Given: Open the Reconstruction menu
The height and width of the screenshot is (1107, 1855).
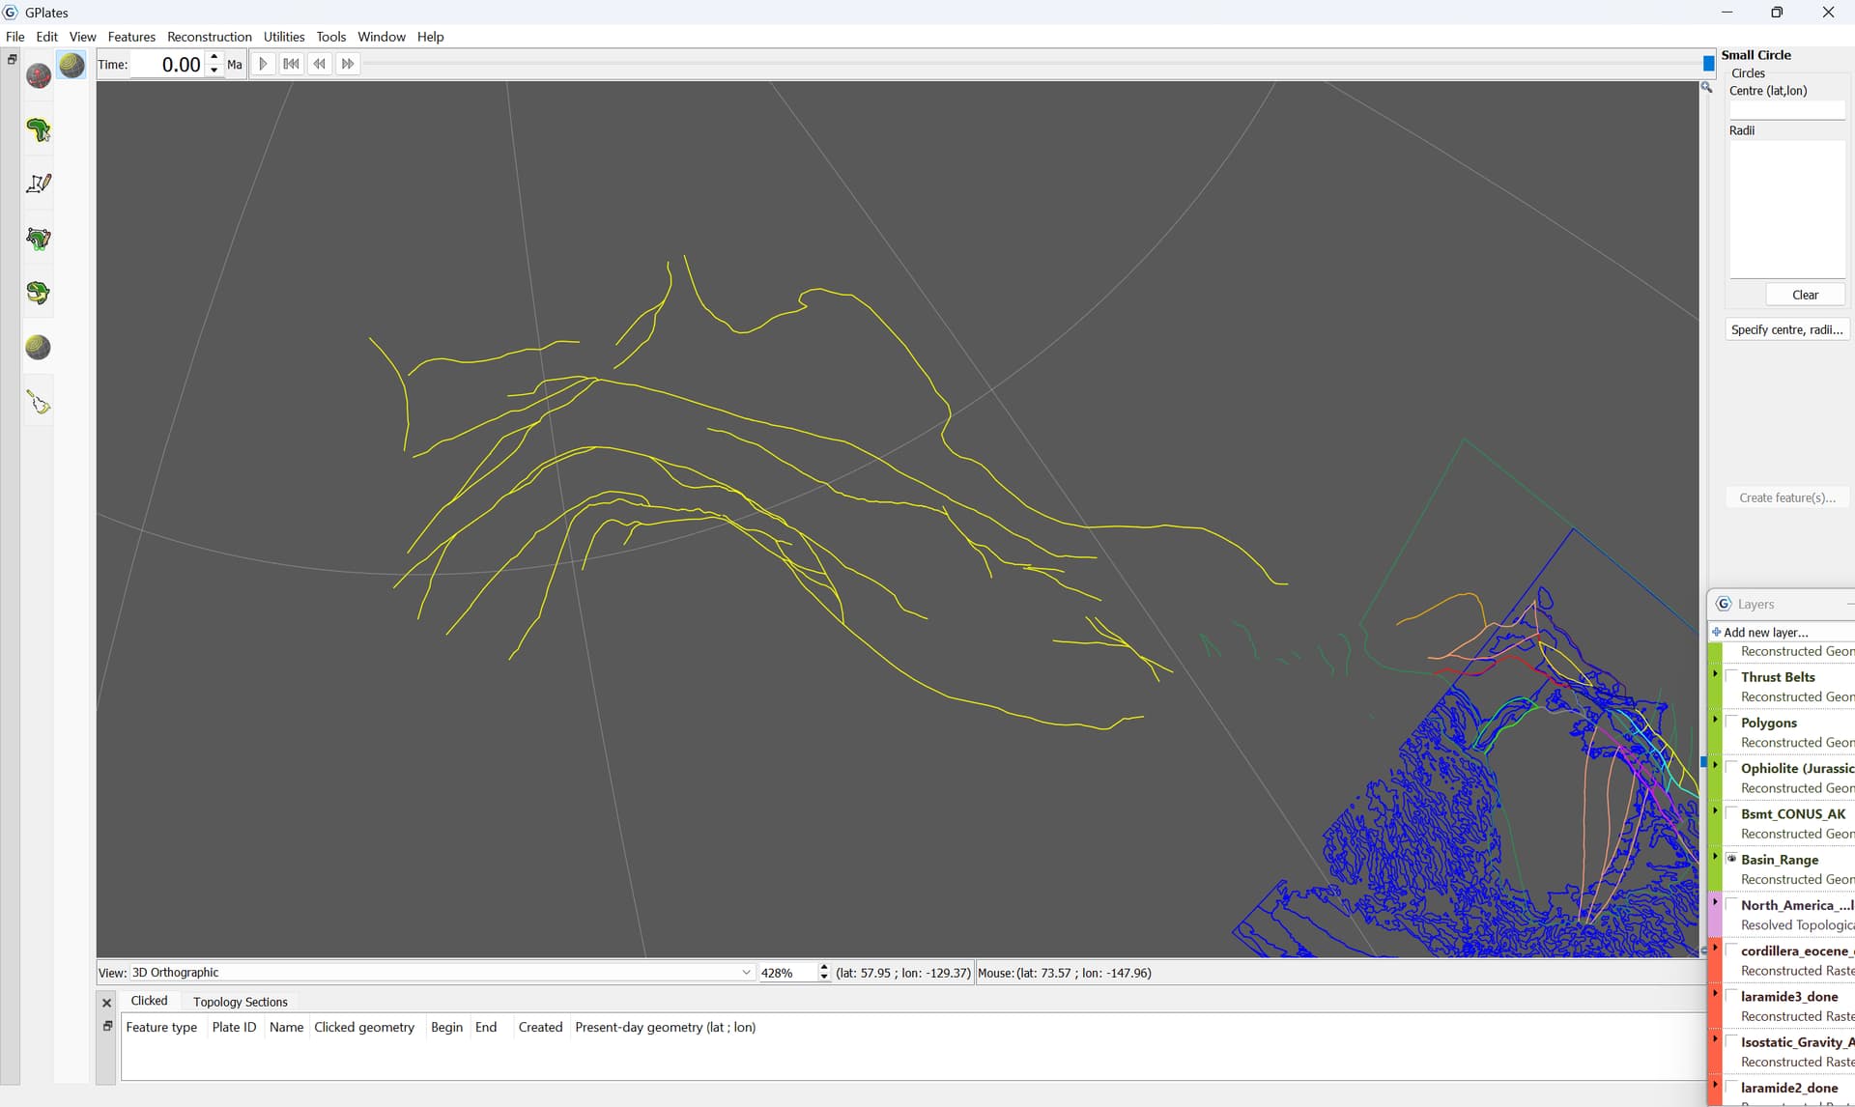Looking at the screenshot, I should coord(209,37).
